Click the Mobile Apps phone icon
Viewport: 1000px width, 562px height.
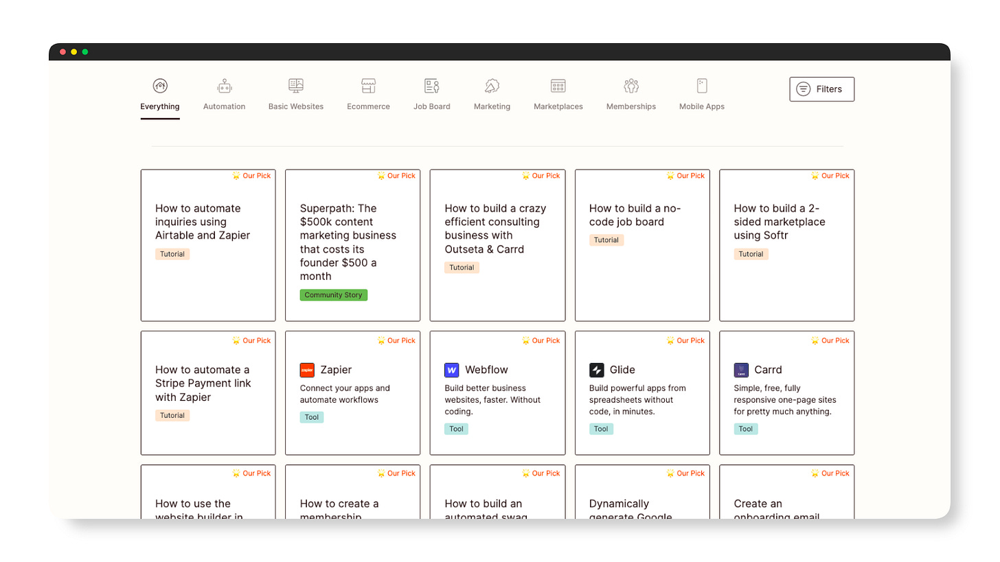[702, 86]
